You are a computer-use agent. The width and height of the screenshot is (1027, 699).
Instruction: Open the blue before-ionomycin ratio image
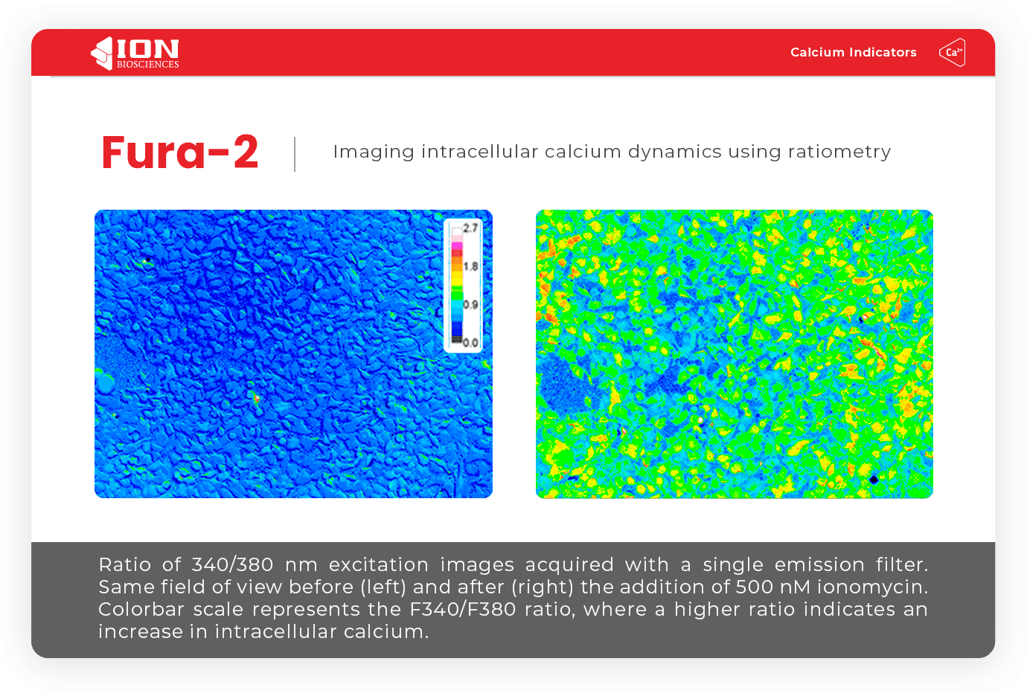[x=293, y=354]
